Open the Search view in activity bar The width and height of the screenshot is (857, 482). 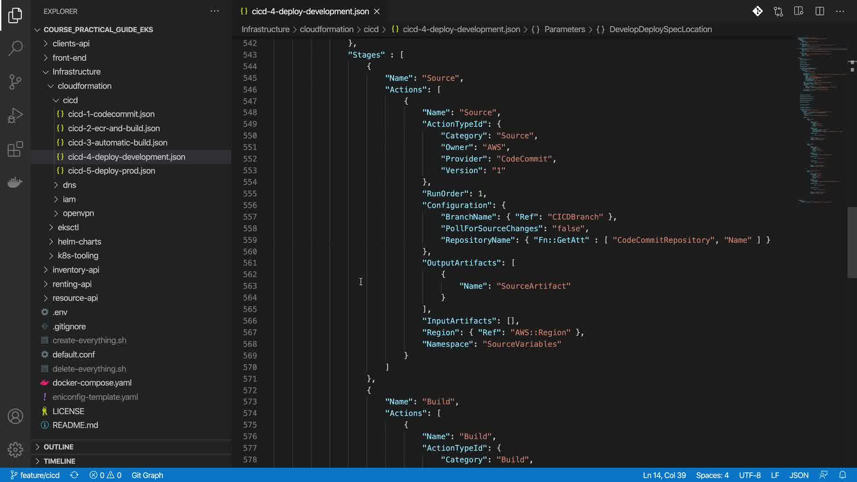coord(15,48)
